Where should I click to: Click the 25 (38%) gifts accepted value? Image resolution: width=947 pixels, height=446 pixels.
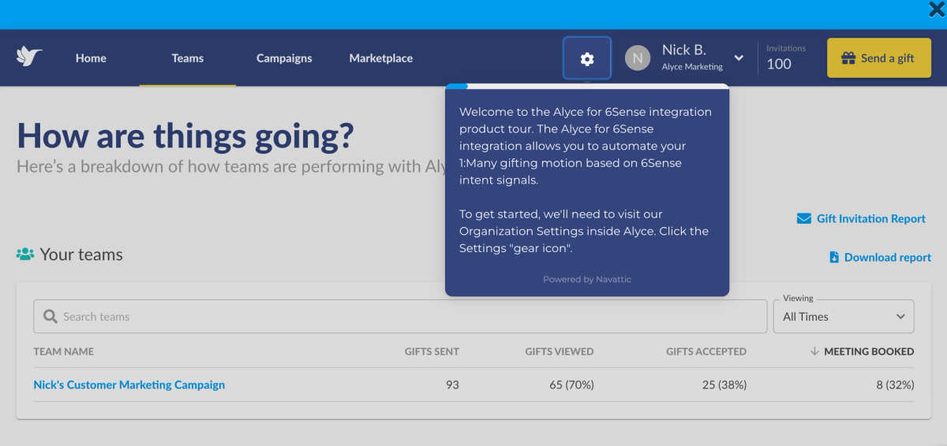(x=724, y=385)
